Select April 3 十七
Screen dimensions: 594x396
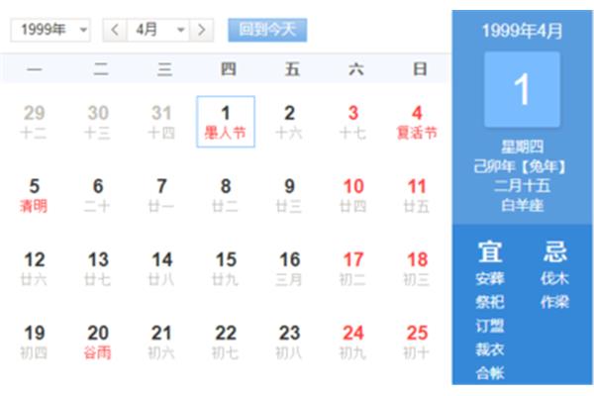click(353, 122)
